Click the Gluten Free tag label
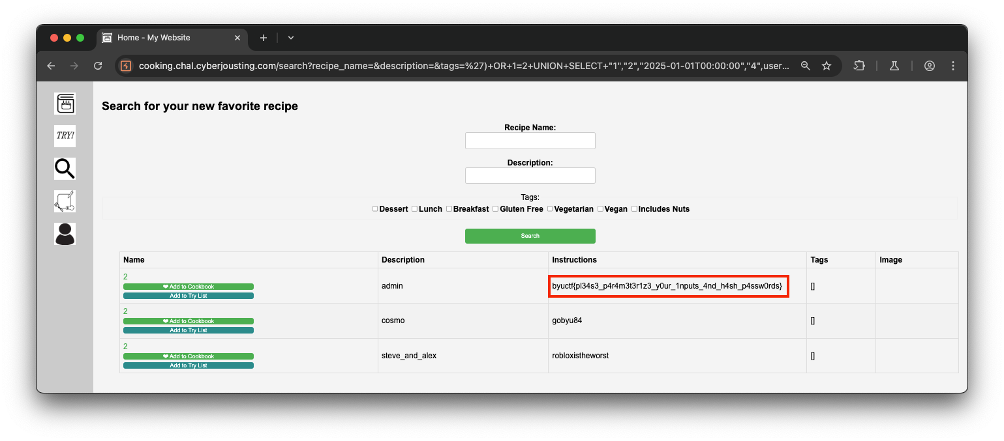 click(x=521, y=209)
